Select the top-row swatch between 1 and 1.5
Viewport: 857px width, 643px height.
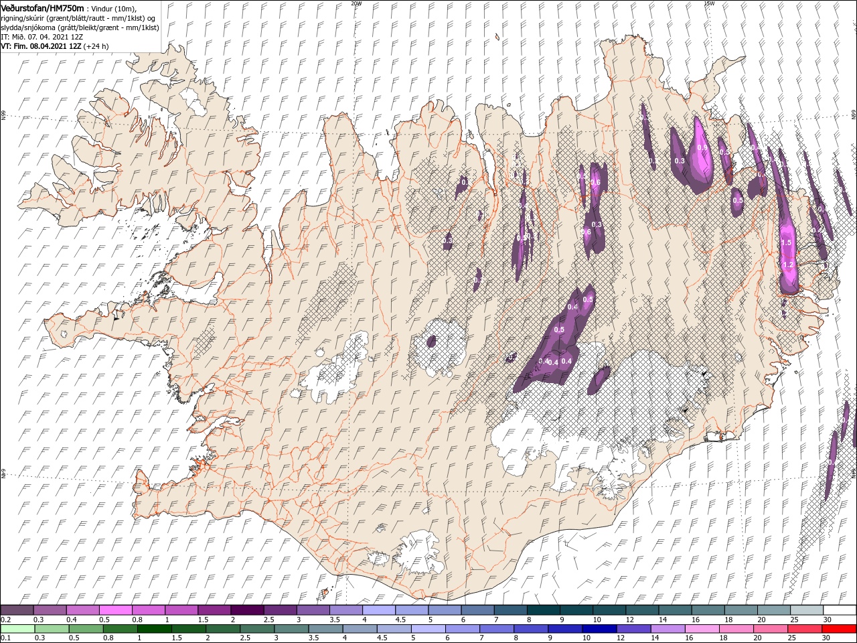(x=181, y=610)
